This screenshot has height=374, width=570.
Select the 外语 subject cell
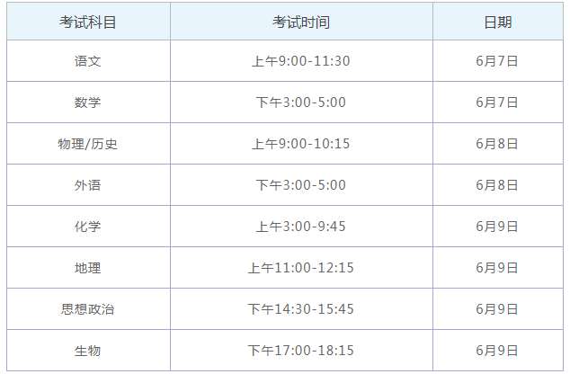88,185
